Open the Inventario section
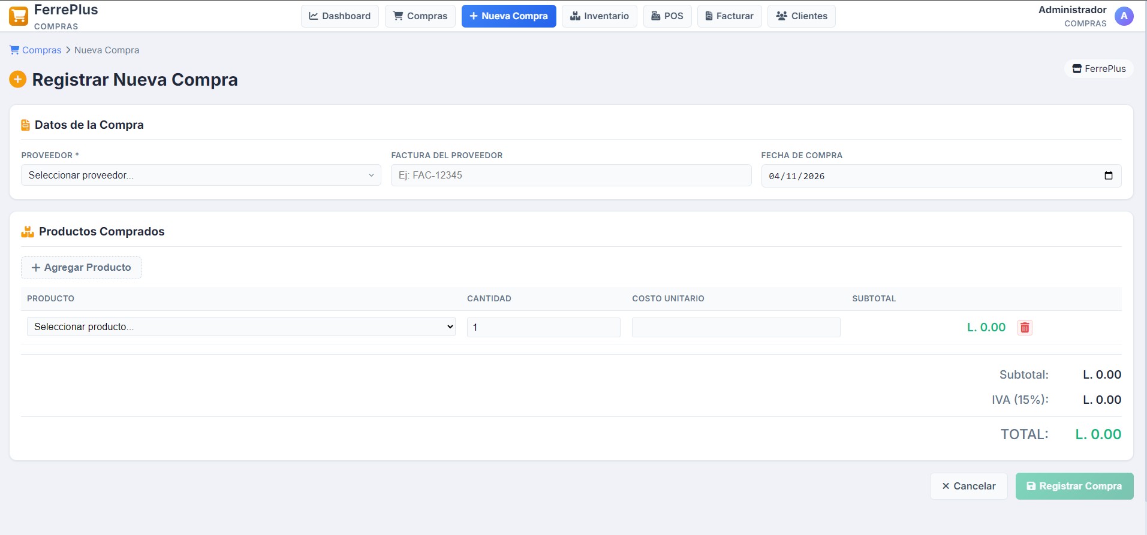Viewport: 1147px width, 535px height. click(x=599, y=16)
